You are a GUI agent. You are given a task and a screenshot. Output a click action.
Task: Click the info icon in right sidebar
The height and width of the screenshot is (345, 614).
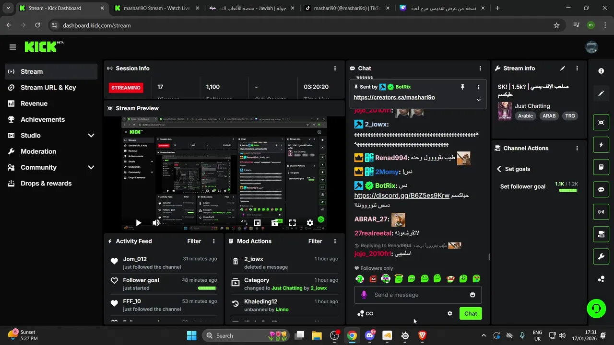tap(601, 71)
